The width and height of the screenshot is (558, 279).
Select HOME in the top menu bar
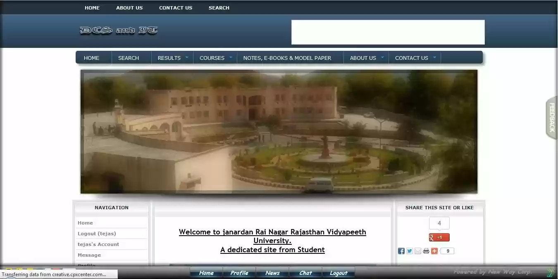click(x=92, y=7)
